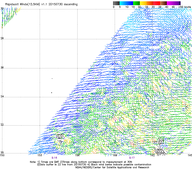Choose the yellow 20-25 knots color segment
192x169 pixels.
143,3
